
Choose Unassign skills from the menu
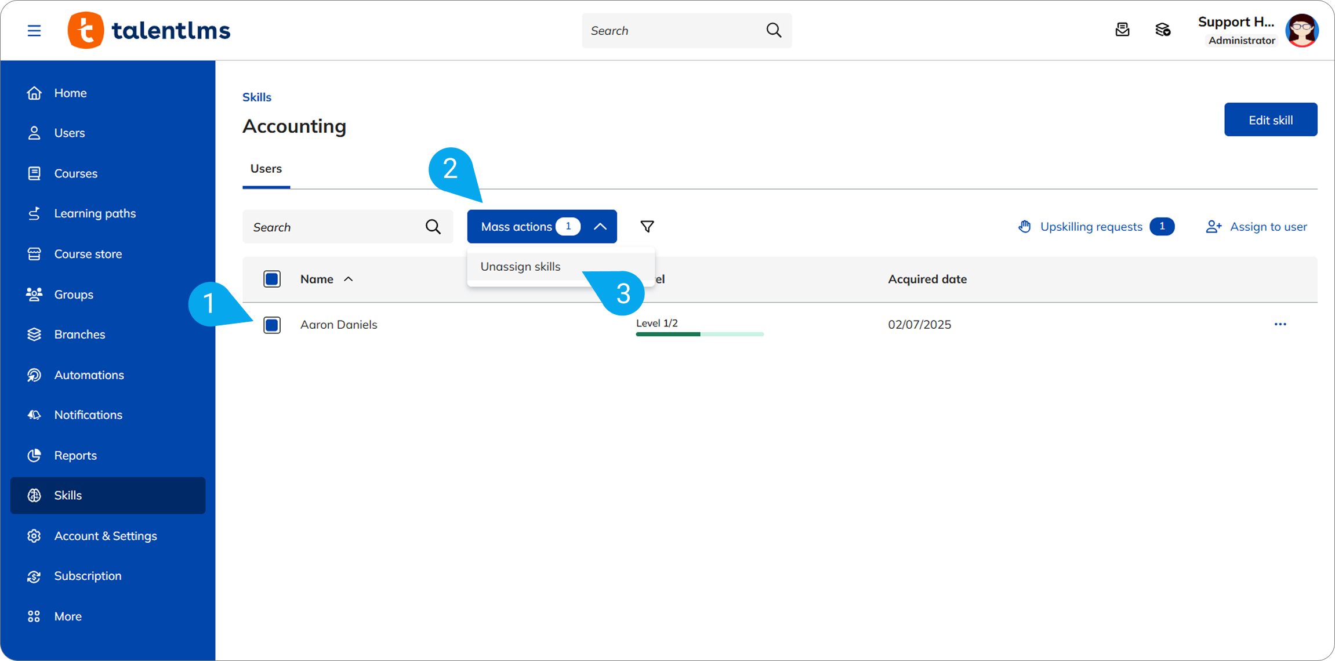coord(520,267)
